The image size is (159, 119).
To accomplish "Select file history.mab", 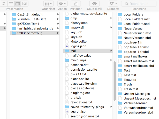I will 79,23.
